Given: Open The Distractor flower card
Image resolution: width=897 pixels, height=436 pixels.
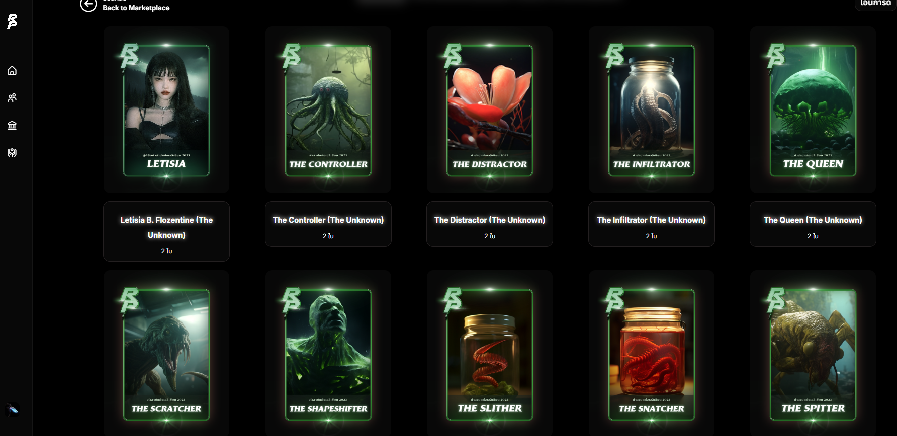Looking at the screenshot, I should pyautogui.click(x=490, y=110).
